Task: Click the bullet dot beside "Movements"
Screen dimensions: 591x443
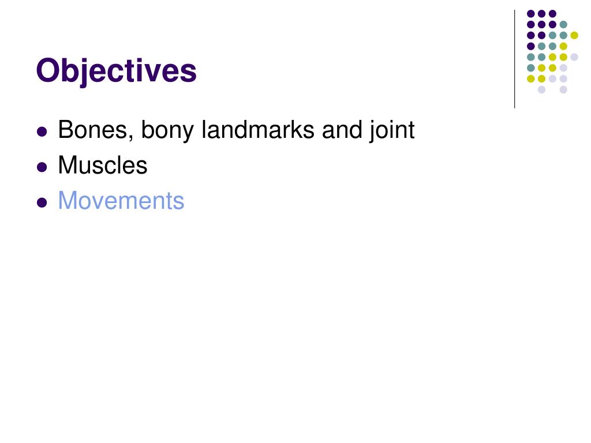Action: (42, 202)
